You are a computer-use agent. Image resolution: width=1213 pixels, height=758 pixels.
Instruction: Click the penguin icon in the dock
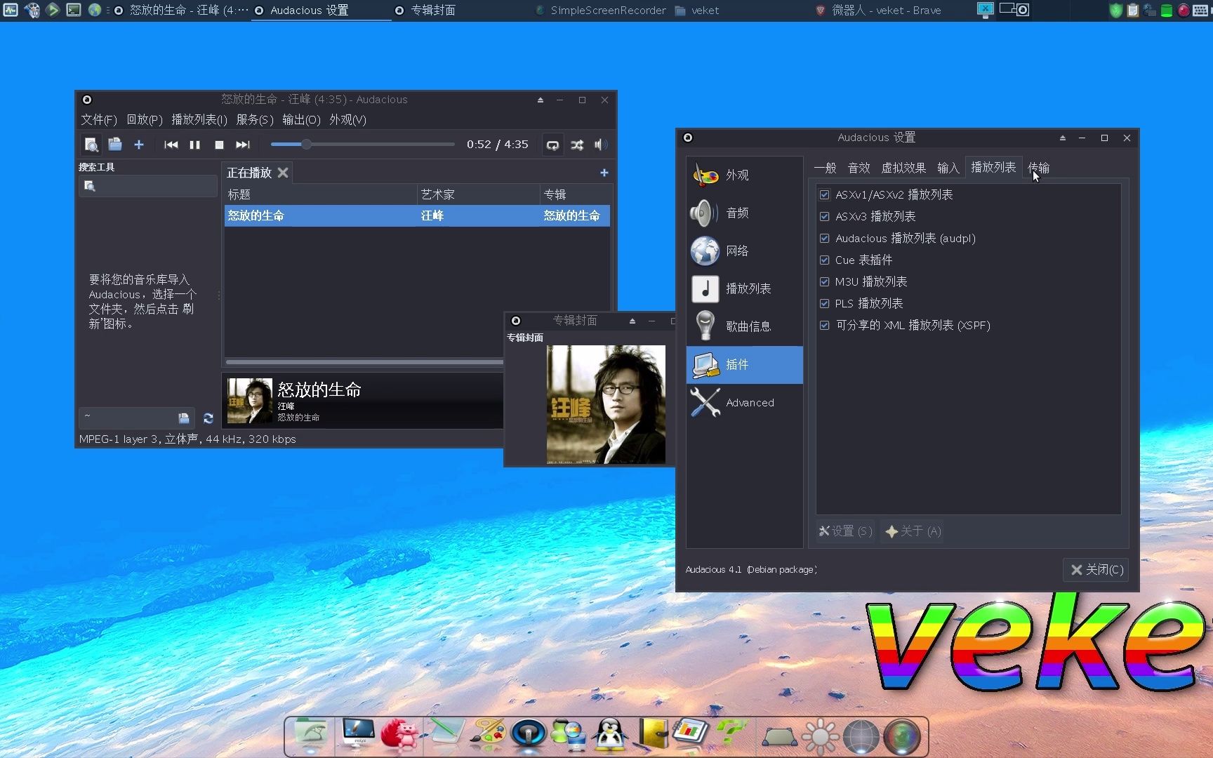(610, 736)
